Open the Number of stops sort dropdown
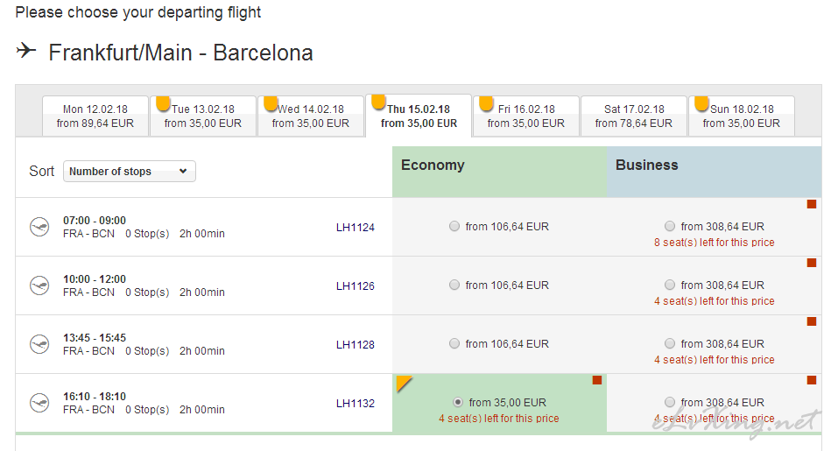 pyautogui.click(x=130, y=171)
